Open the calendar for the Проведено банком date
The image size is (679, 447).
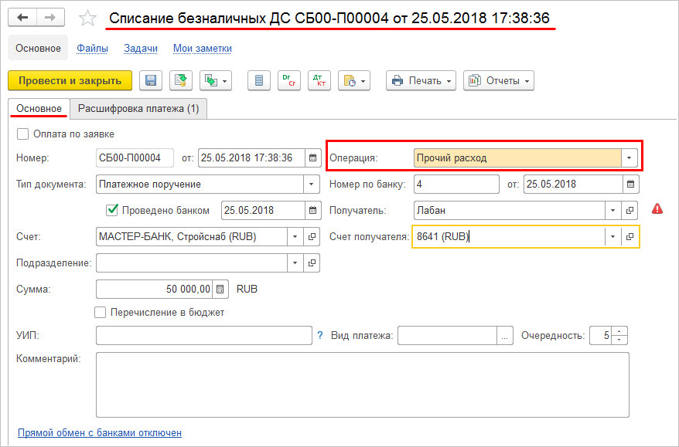[x=312, y=211]
